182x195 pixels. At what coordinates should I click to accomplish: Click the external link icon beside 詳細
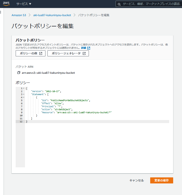[x=89, y=48]
